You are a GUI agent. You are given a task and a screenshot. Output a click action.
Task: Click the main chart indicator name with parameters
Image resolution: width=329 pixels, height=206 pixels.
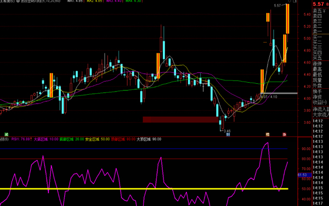pos(41,1)
